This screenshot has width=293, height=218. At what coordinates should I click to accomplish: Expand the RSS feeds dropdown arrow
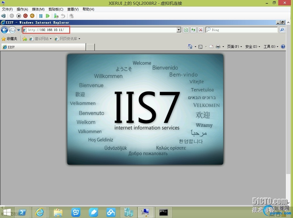(x=206, y=47)
